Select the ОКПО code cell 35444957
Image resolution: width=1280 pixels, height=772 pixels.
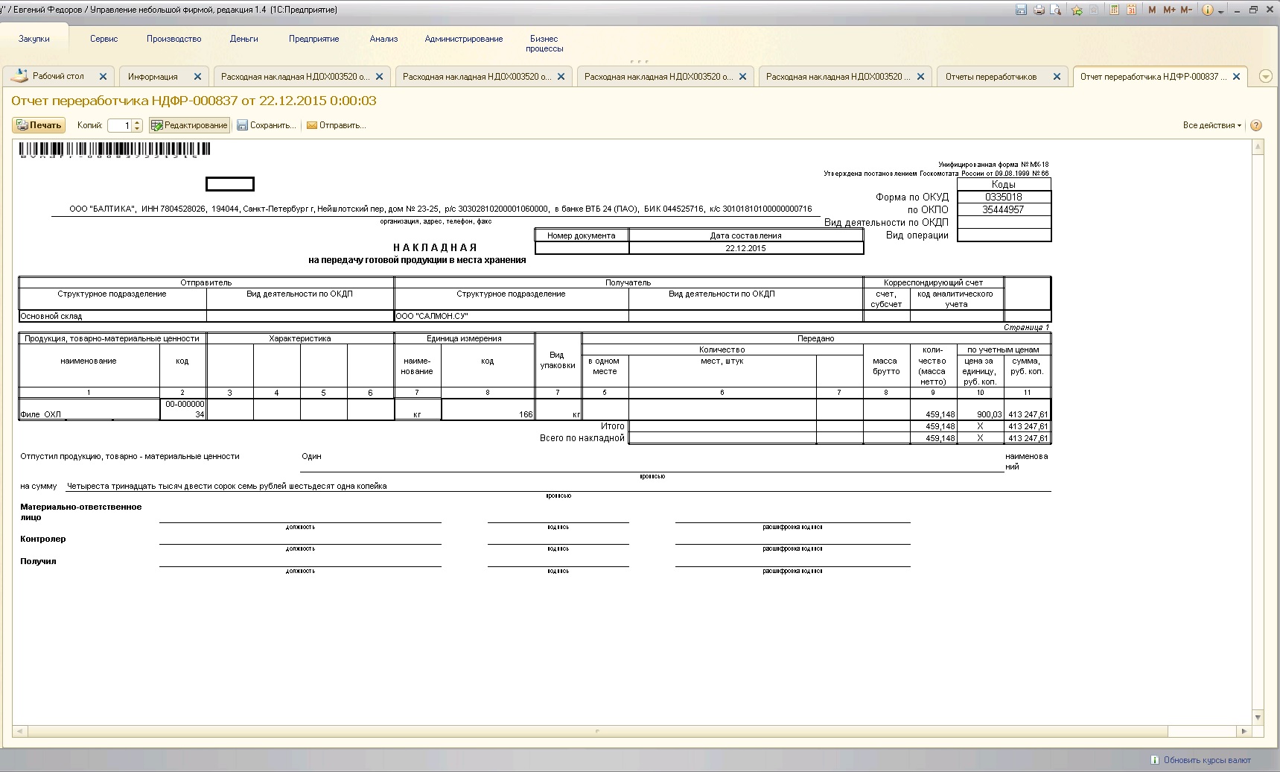[1004, 209]
